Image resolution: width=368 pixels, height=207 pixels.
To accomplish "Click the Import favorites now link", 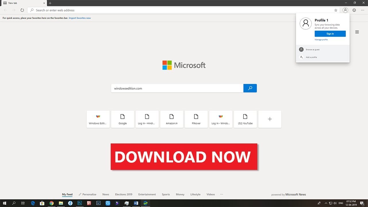I will pyautogui.click(x=80, y=18).
